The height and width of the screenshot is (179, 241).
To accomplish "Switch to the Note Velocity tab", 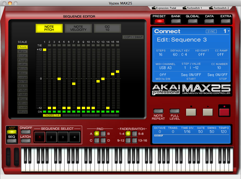I will pyautogui.click(x=78, y=28).
